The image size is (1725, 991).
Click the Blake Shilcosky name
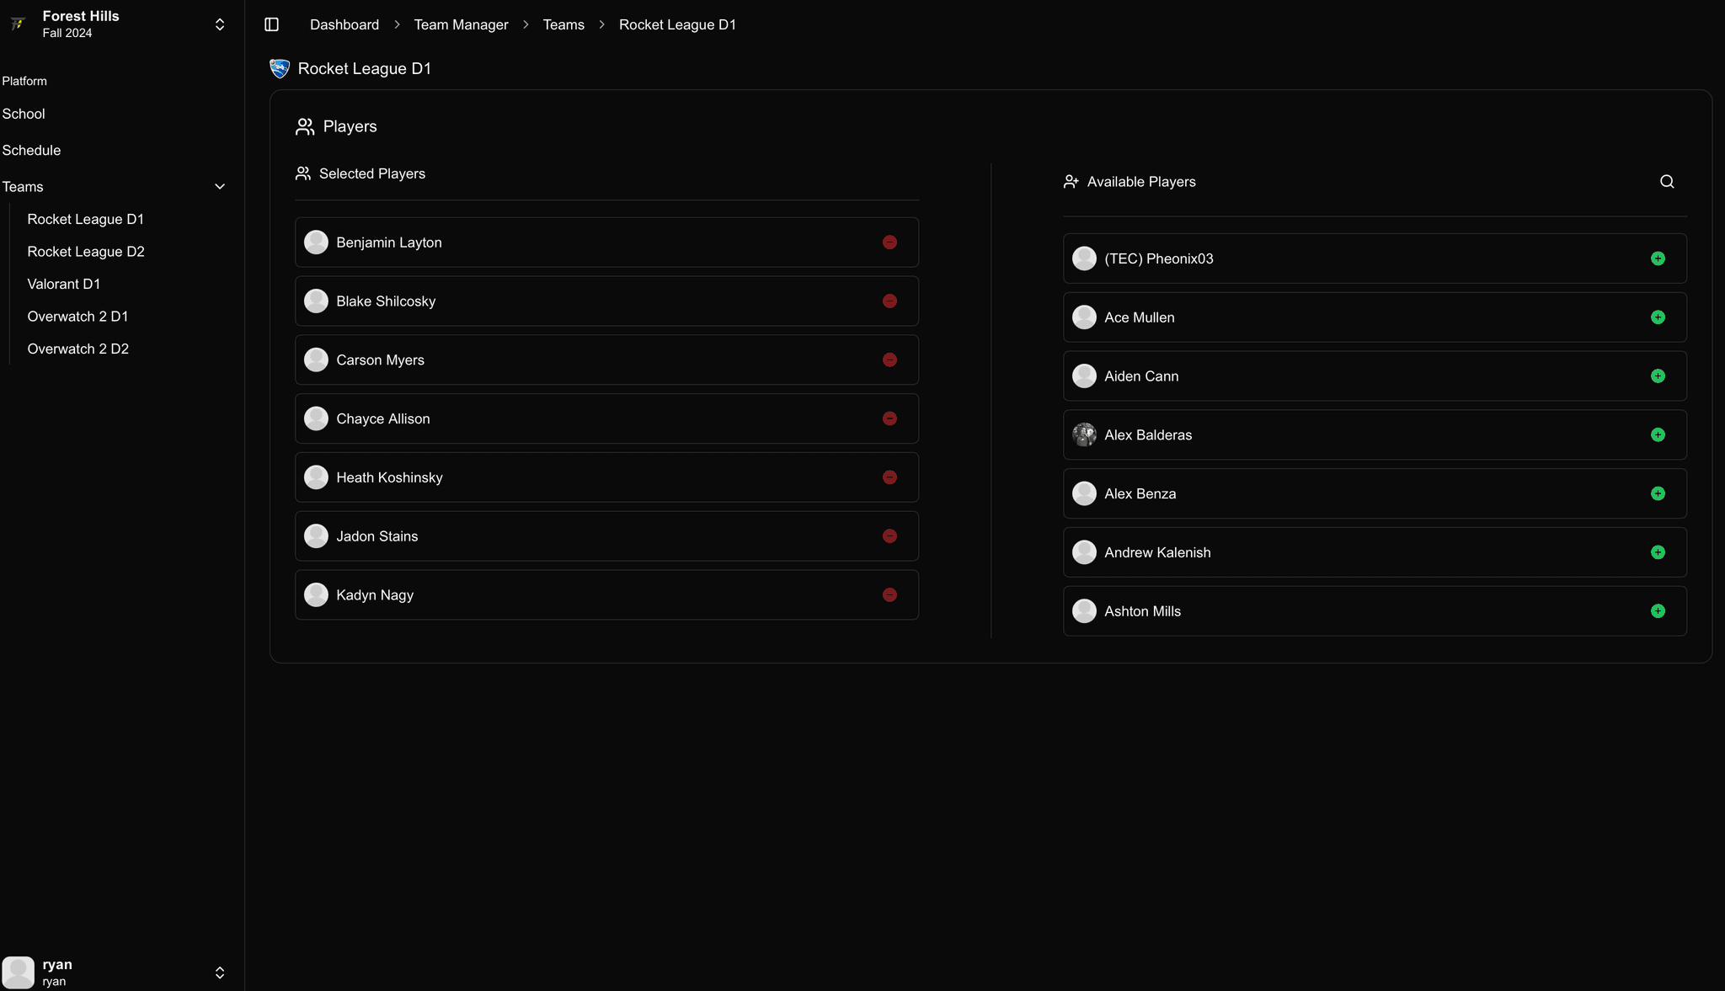[x=386, y=301]
